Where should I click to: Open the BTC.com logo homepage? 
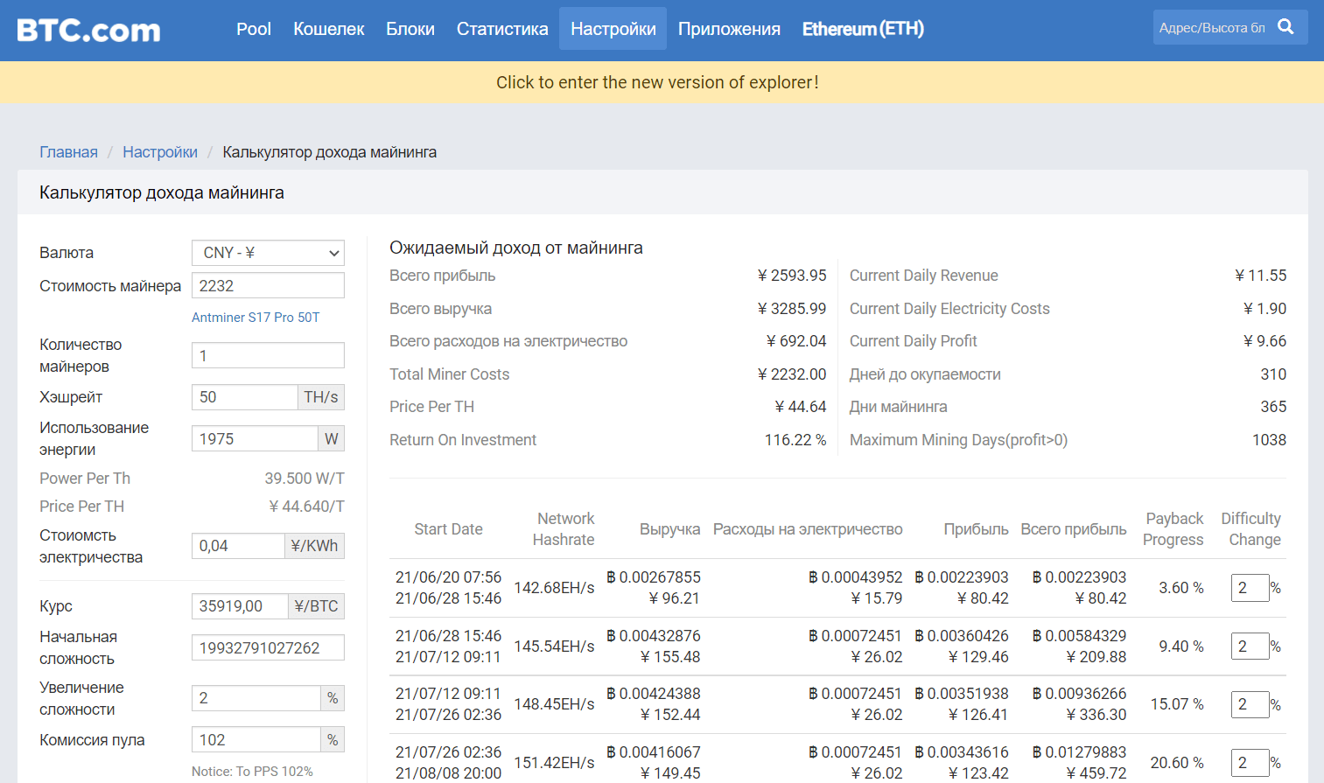pos(88,30)
